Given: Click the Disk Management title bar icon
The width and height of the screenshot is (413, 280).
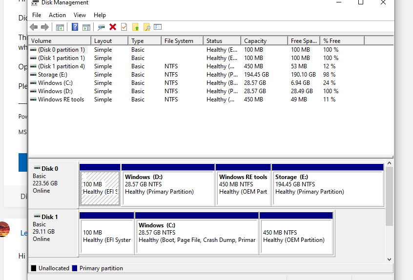Looking at the screenshot, I should (x=35, y=2).
